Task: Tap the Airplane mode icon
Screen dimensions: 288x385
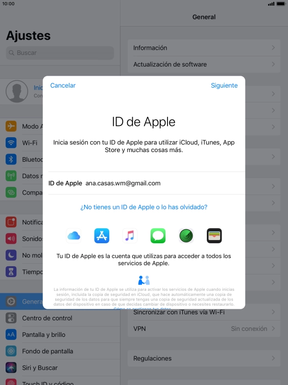Action: click(11, 126)
